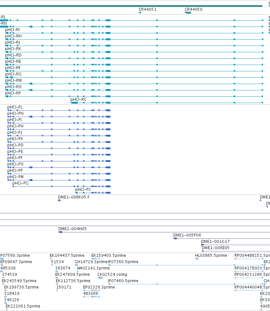
Task: Click the CR44051 gene label
Action: [x=147, y=10]
